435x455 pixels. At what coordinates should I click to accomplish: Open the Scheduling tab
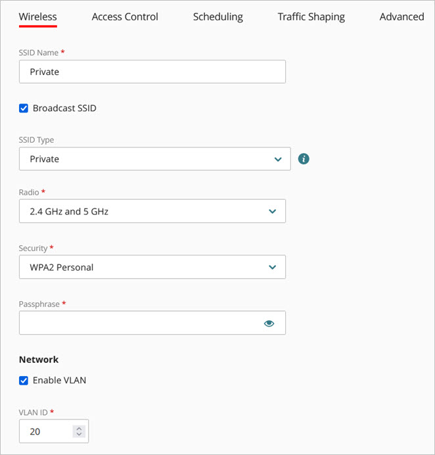tap(217, 17)
